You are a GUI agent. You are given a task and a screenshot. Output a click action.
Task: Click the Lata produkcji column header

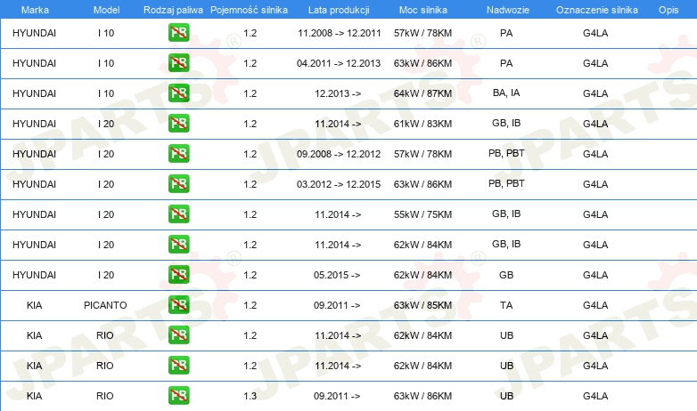(339, 10)
